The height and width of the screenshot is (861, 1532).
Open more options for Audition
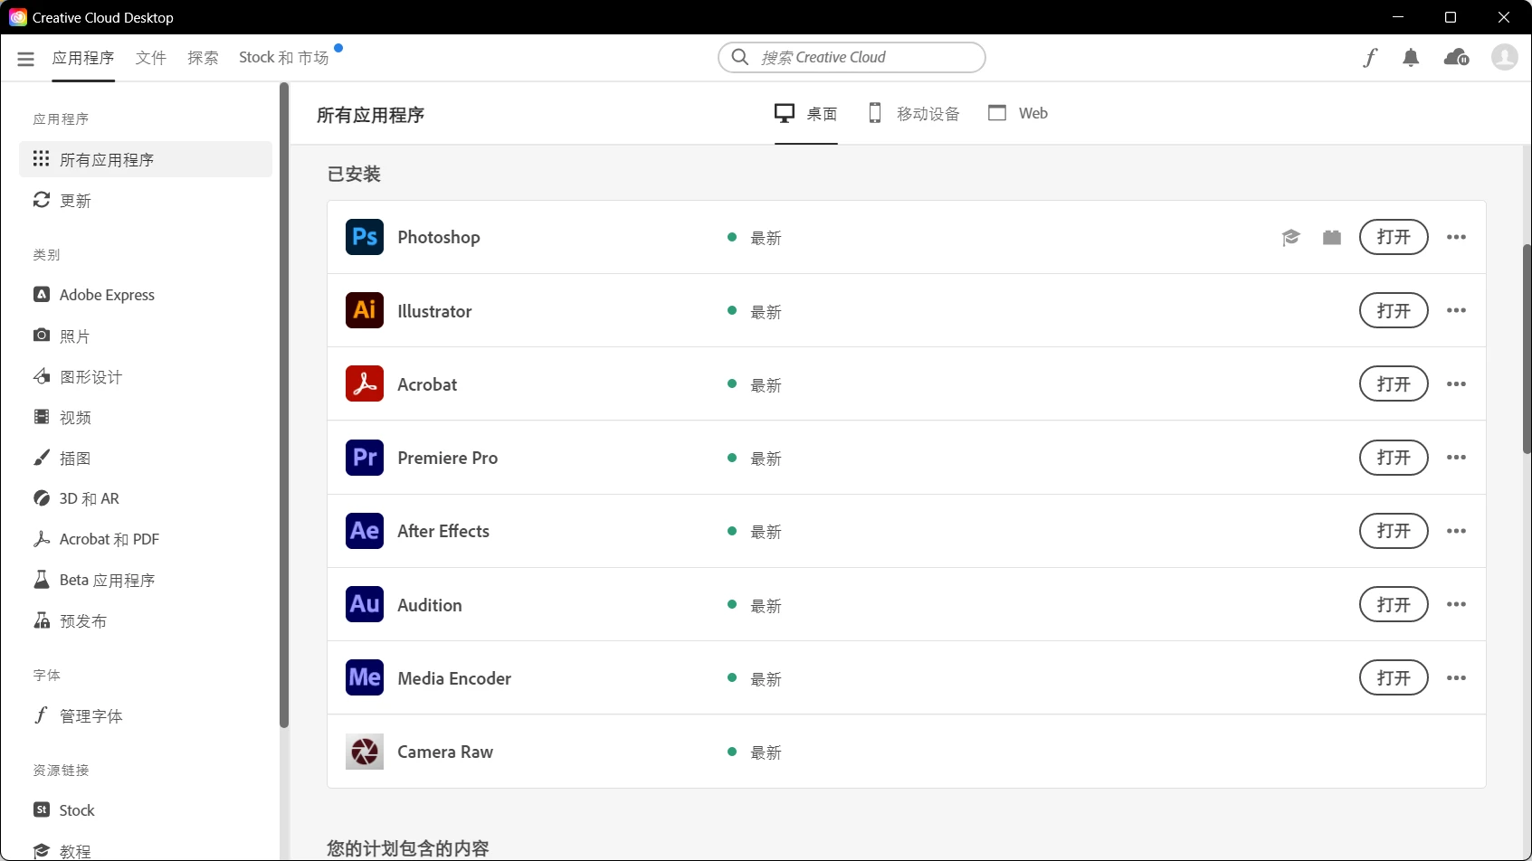[x=1456, y=604]
